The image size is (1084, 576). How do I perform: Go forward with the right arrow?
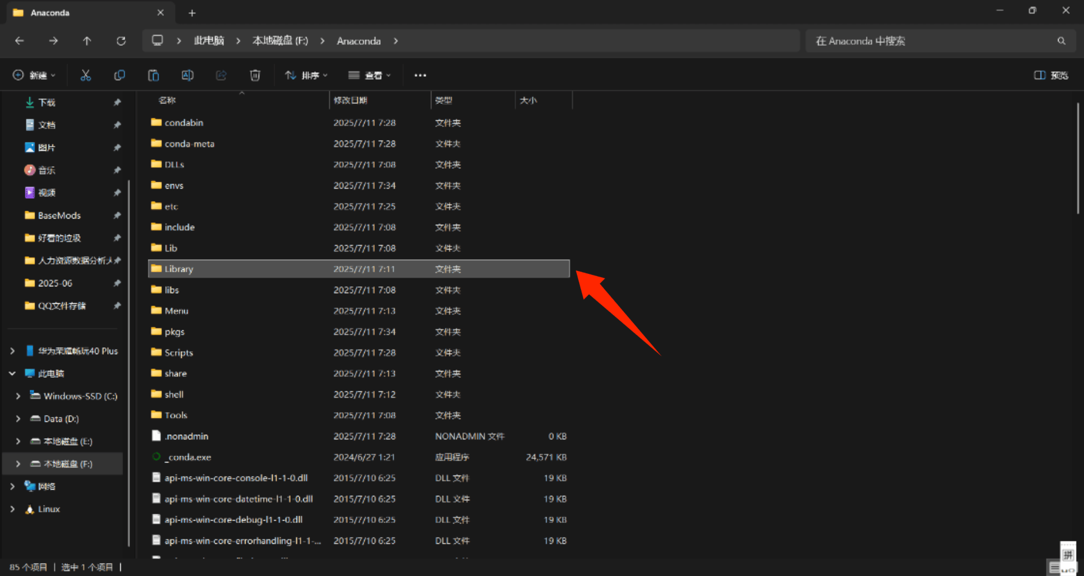point(53,41)
